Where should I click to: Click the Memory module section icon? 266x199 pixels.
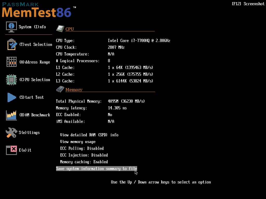[x=60, y=89]
